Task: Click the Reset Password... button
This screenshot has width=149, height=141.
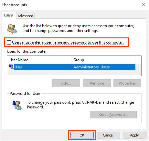Action: coord(113,115)
